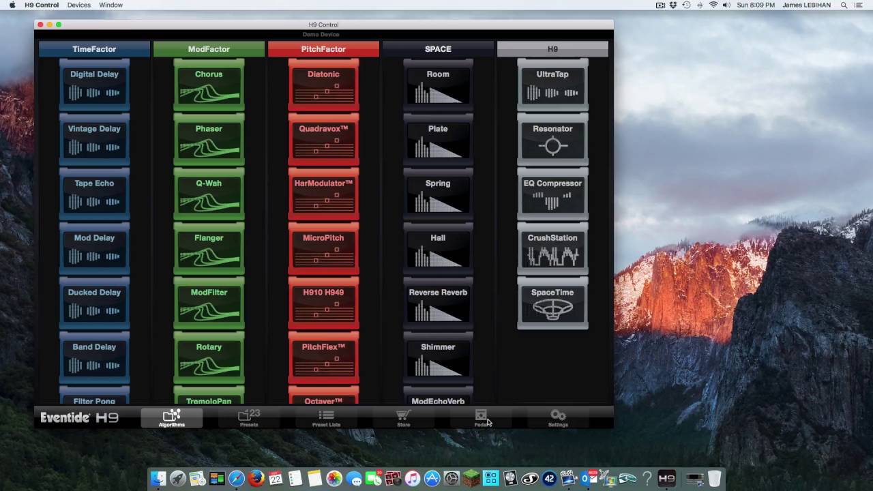873x491 pixels.
Task: Select the Flanger tile
Action: pyautogui.click(x=209, y=248)
